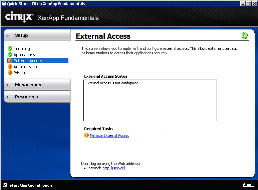Click the Citrix logo in the header
This screenshot has height=190, width=258.
pos(19,17)
